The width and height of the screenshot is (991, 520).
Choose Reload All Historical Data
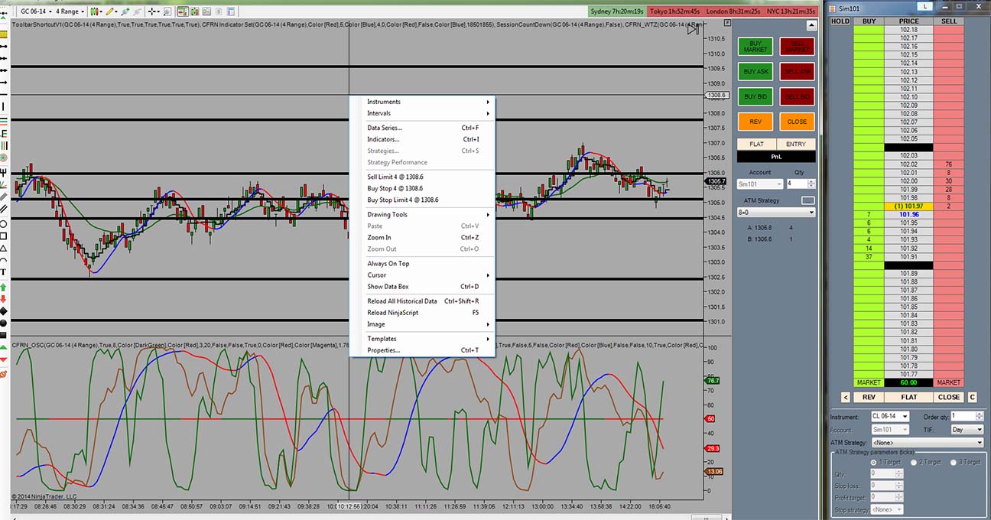coord(422,301)
